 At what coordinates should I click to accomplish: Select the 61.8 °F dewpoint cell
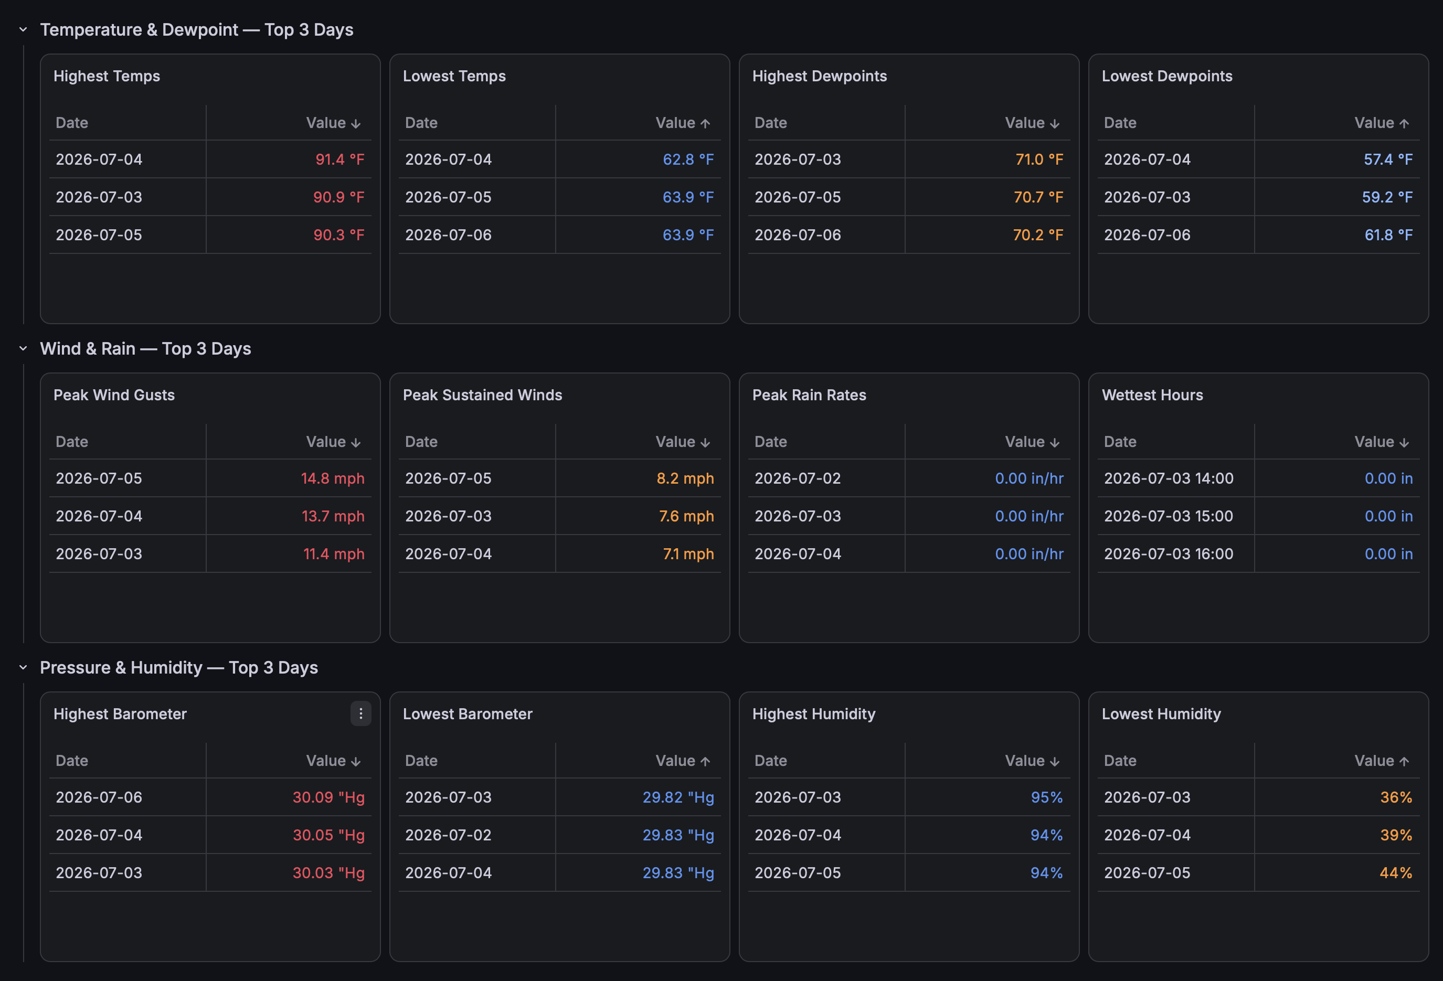coord(1338,234)
